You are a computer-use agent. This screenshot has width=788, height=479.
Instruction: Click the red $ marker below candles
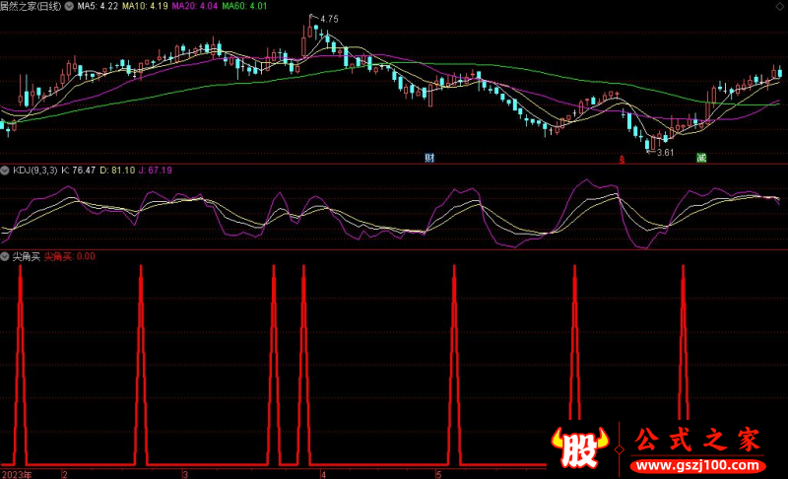tap(622, 160)
